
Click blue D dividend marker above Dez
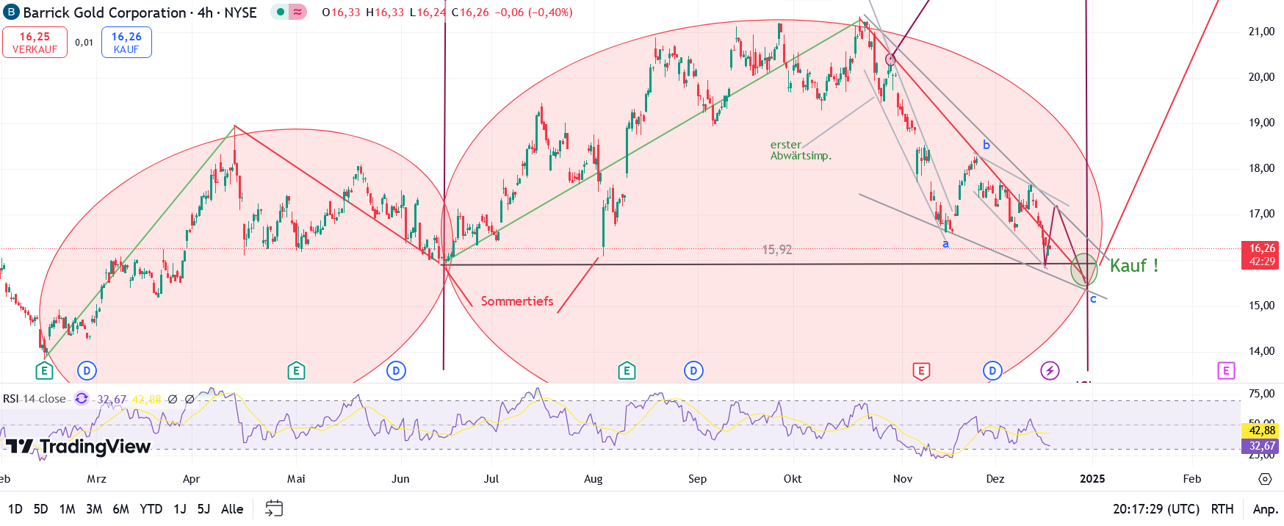992,371
